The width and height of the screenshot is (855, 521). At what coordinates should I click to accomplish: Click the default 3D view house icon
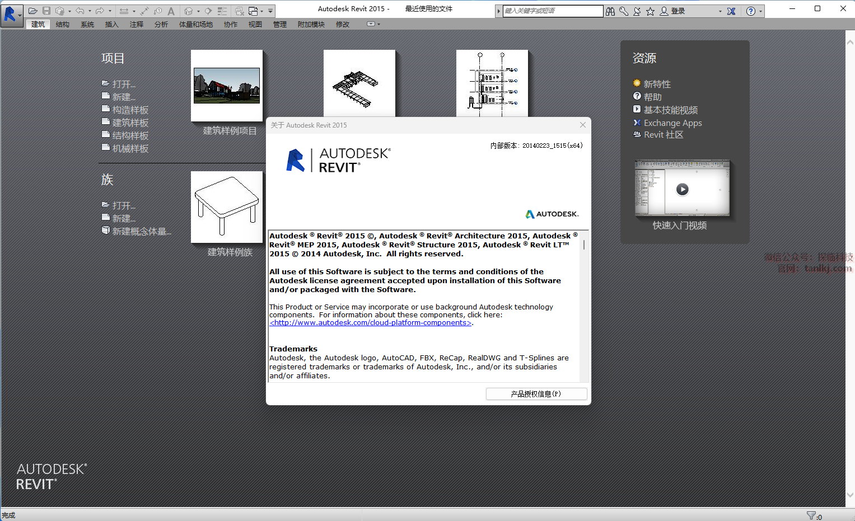[x=189, y=11]
